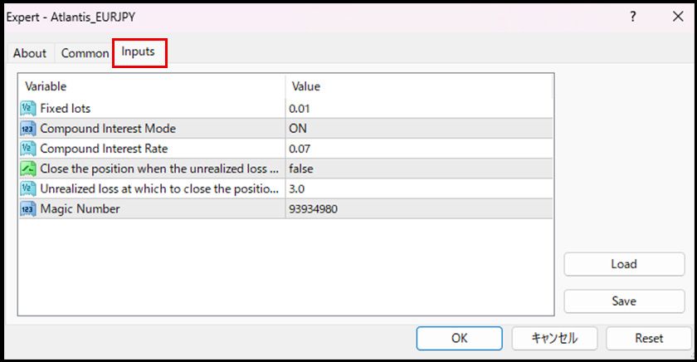Click the Magic Number integer icon
This screenshot has height=362, width=697.
click(27, 209)
